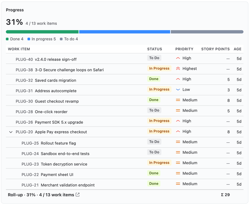The height and width of the screenshot is (205, 250).
Task: Open the PLUG-22 issue key link
Action: click(x=30, y=175)
